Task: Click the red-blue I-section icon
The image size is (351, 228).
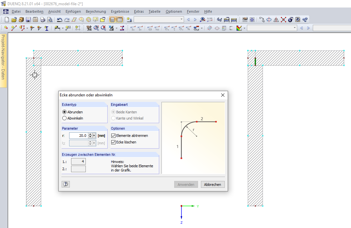Action: pos(122,28)
